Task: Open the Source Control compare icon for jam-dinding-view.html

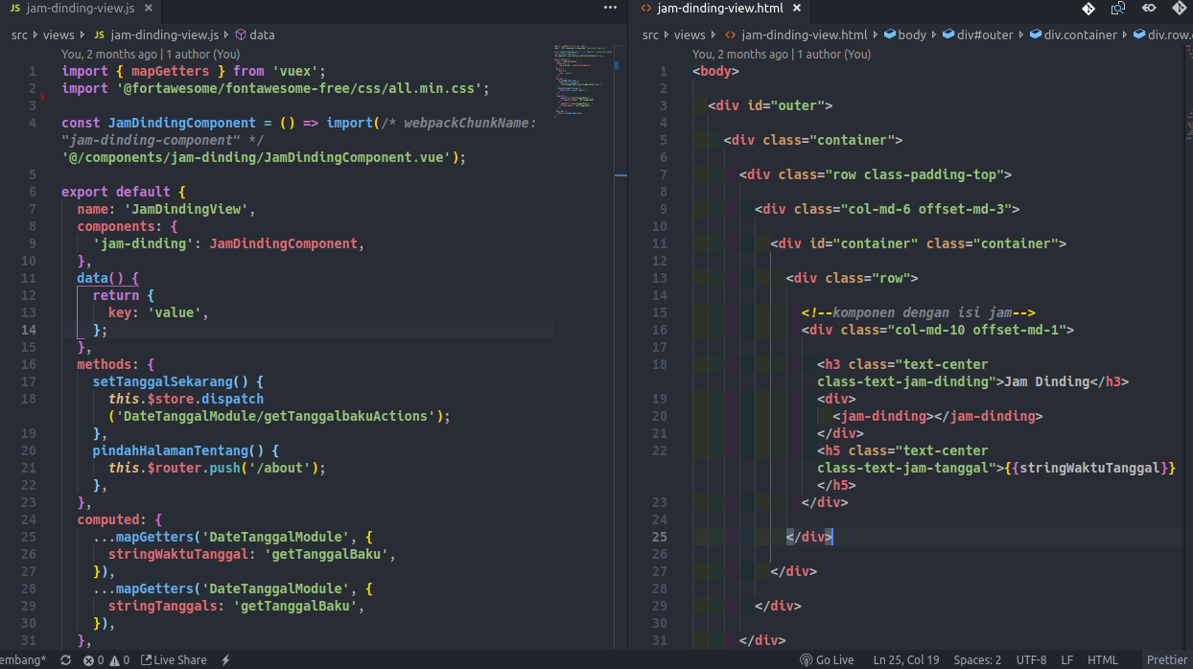Action: 1088,9
